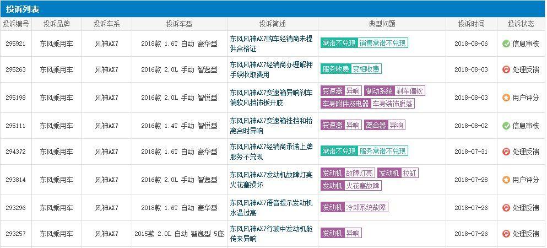Click the '投诉时间' column header
The width and height of the screenshot is (547, 248).
(472, 24)
